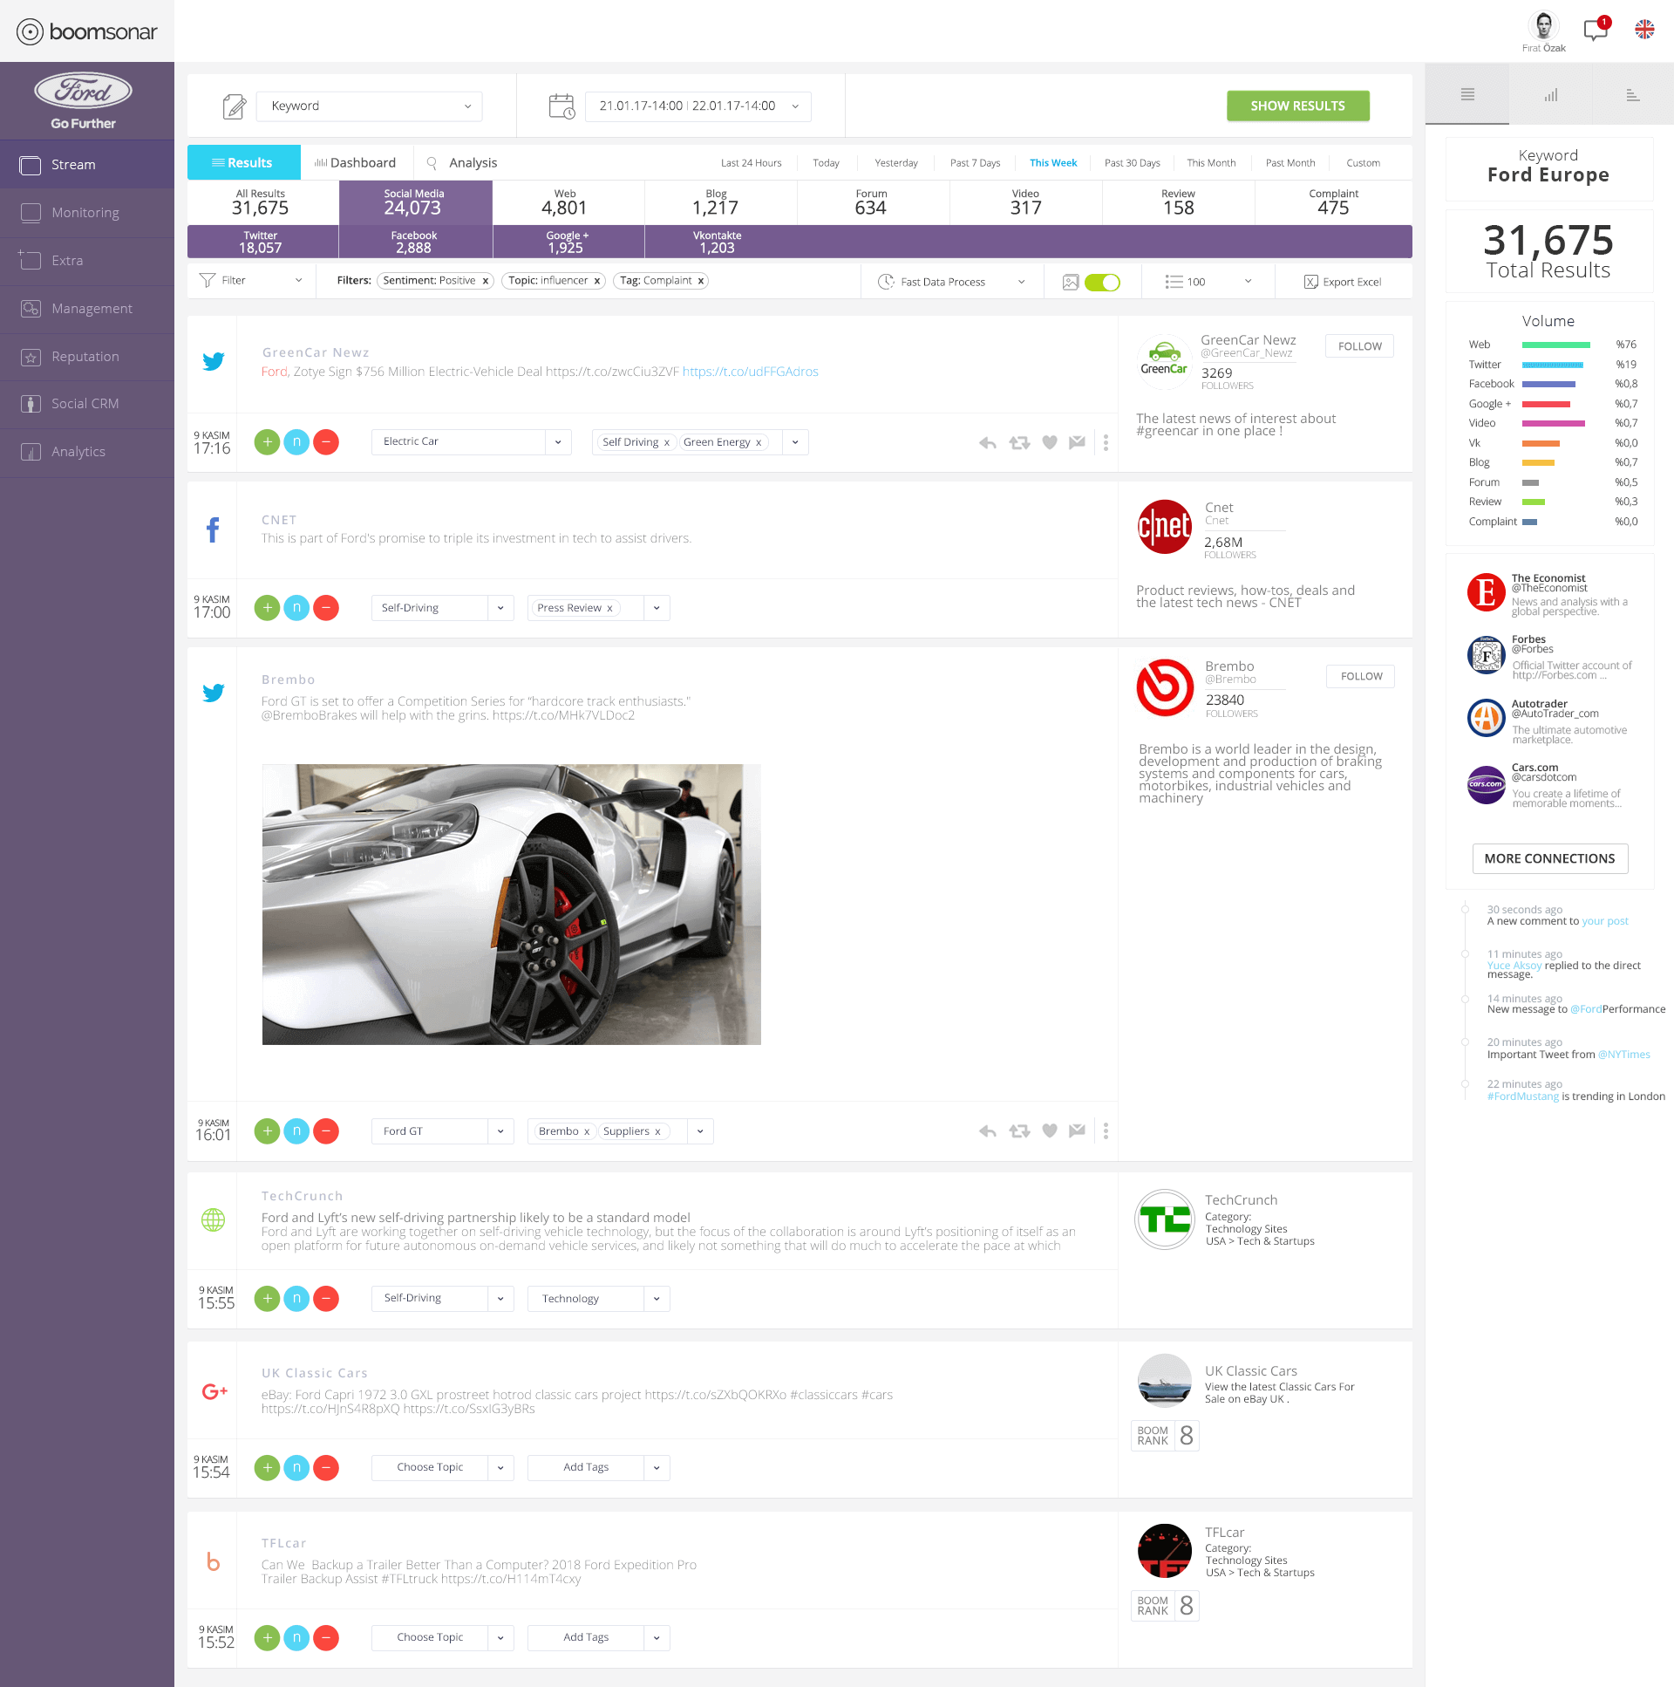This screenshot has width=1674, height=1687.
Task: Mark GreenCar Newz post as negative
Action: [x=325, y=442]
